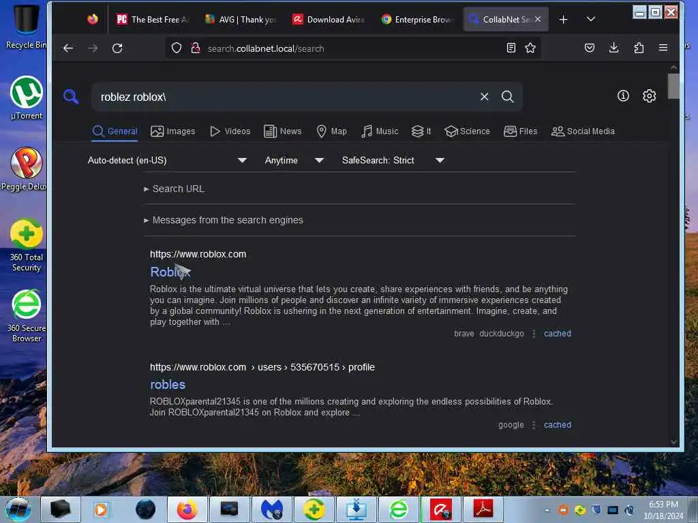
Task: Switch to The Best Free tab
Action: pos(152,20)
